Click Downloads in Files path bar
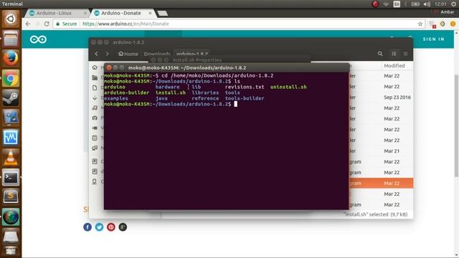 [x=157, y=54]
